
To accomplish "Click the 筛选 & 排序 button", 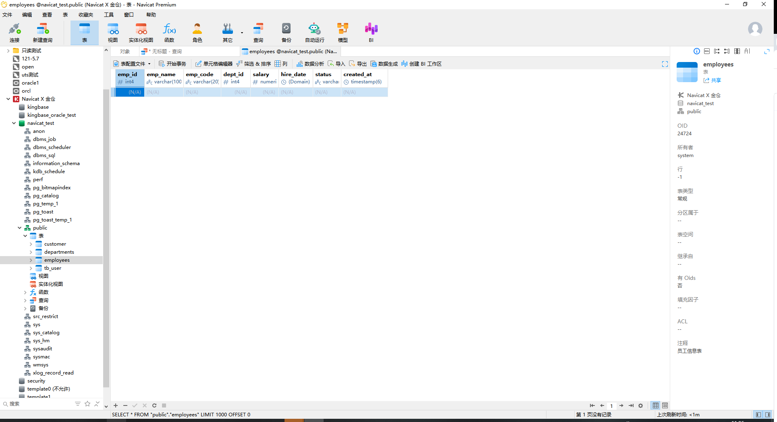I will [253, 64].
